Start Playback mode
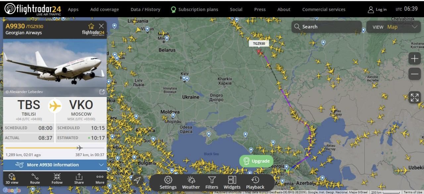This screenshot has height=194, width=424. tap(255, 182)
